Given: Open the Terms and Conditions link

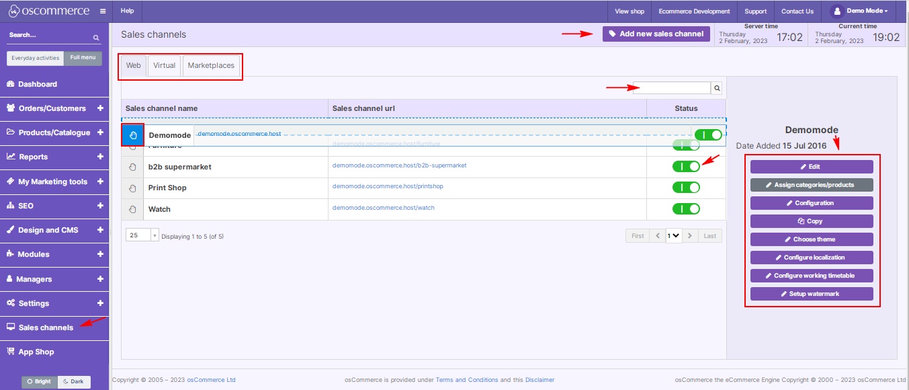Looking at the screenshot, I should click(x=467, y=380).
